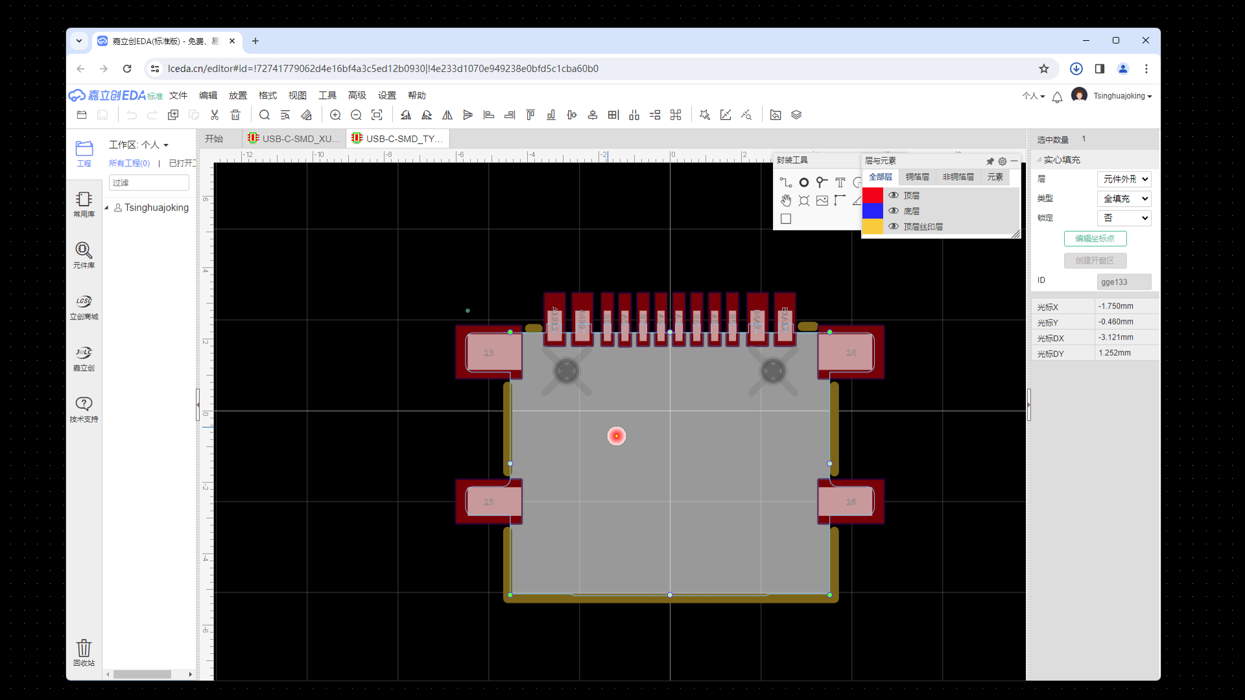Open the 放置 menu
This screenshot has width=1245, height=700.
[237, 96]
